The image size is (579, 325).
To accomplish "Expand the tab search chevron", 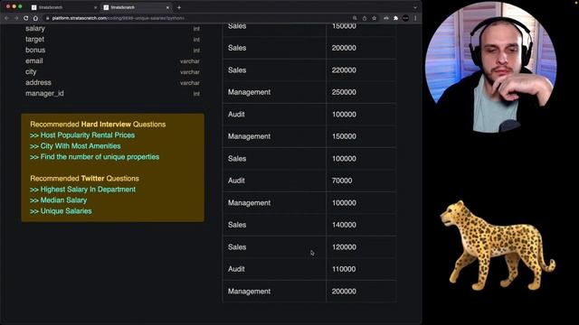I will tap(415, 7).
